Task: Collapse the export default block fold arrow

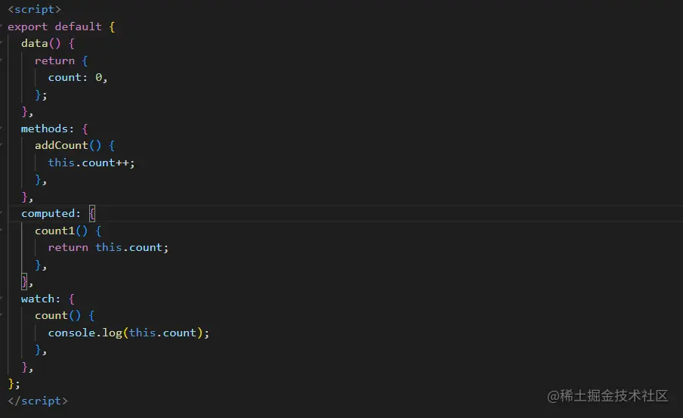Action: click(2, 26)
